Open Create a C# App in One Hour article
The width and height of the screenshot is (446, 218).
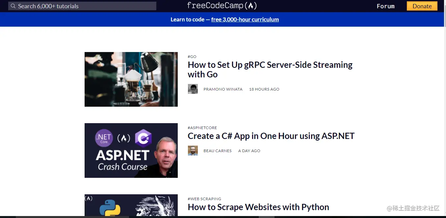(x=271, y=136)
